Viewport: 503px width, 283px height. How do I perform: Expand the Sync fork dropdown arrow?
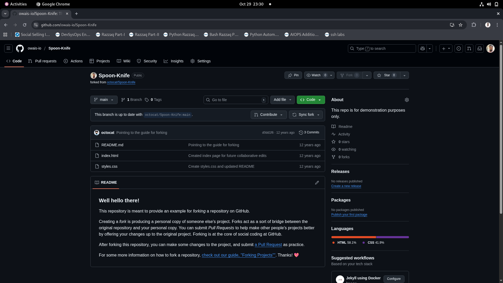pos(318,115)
